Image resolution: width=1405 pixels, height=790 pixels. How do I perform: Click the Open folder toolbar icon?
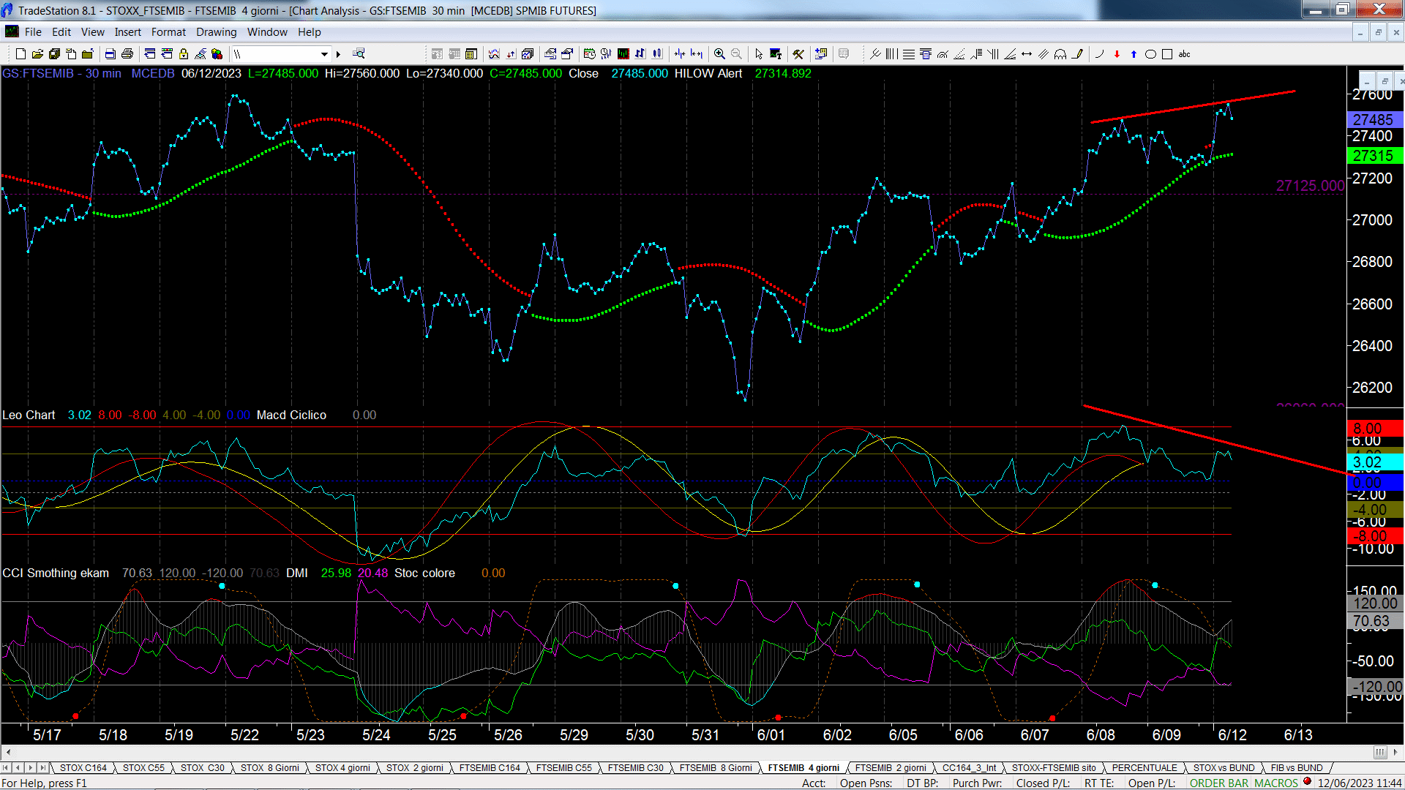(37, 54)
